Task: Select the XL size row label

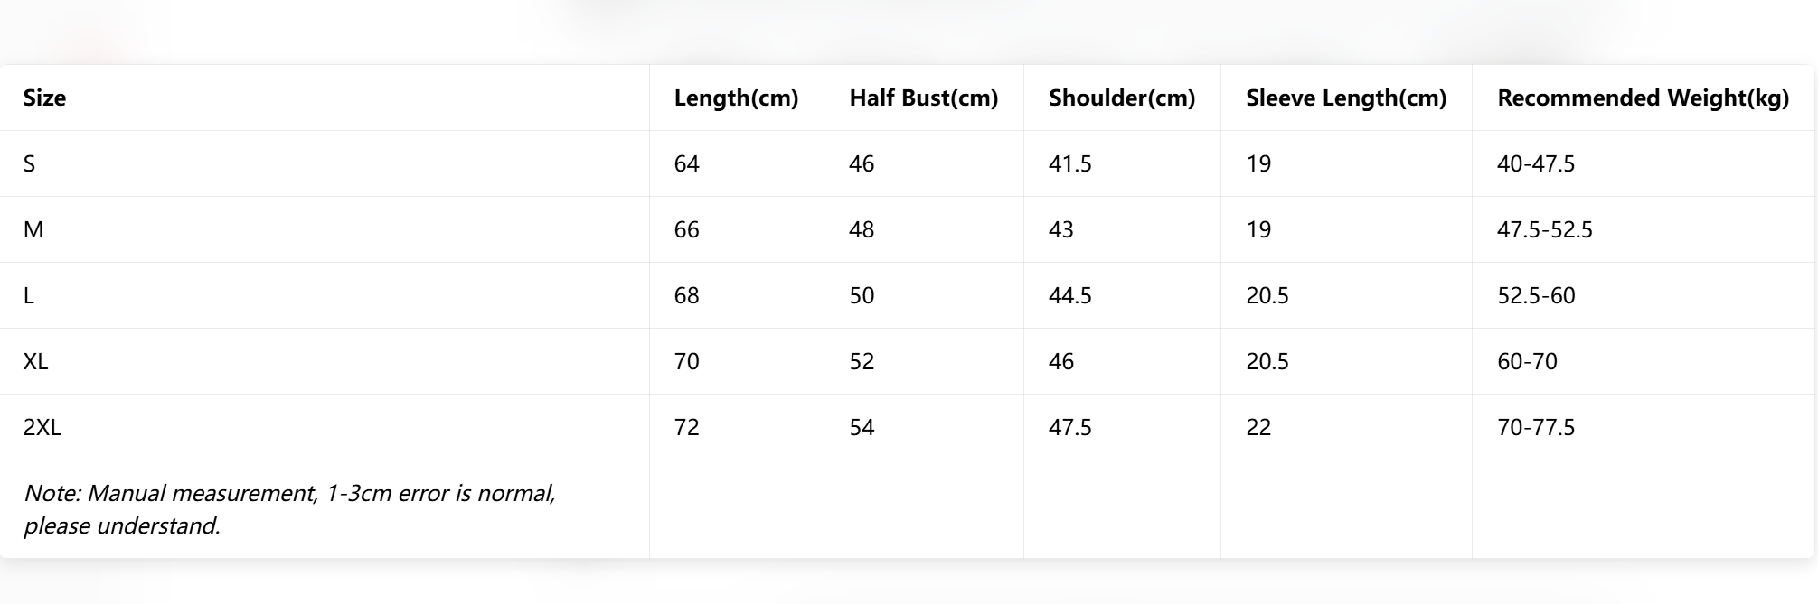Action: point(35,361)
